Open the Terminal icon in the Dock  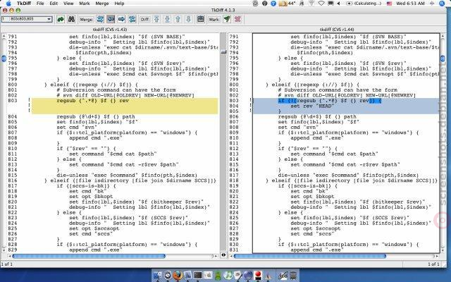pos(197,276)
